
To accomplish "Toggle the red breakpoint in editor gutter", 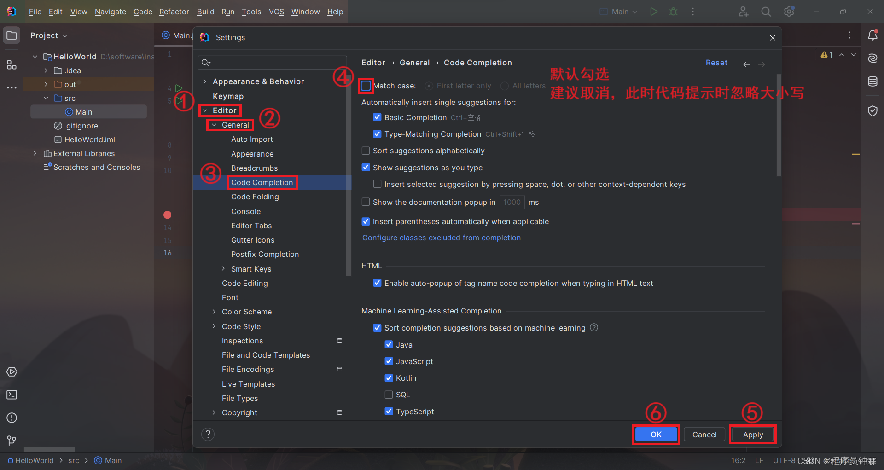I will tap(168, 215).
